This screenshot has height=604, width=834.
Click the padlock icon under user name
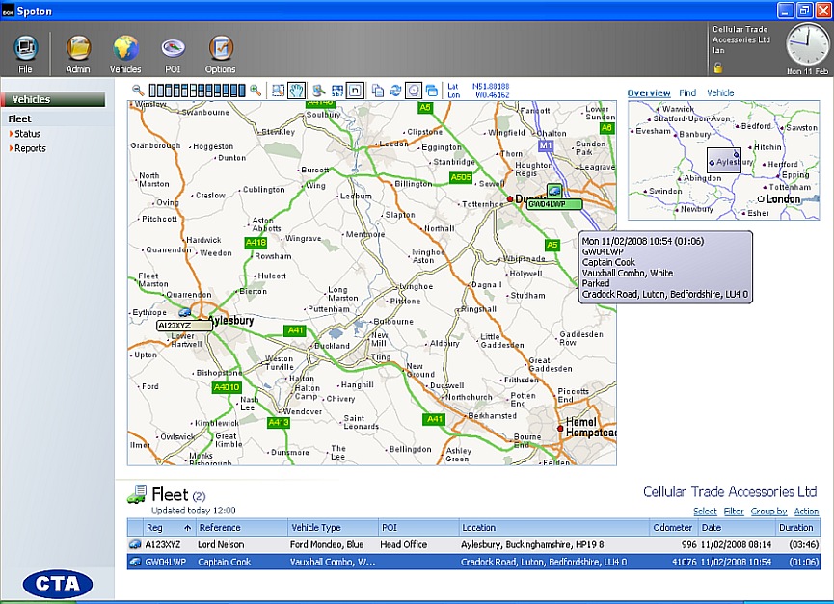(x=718, y=67)
